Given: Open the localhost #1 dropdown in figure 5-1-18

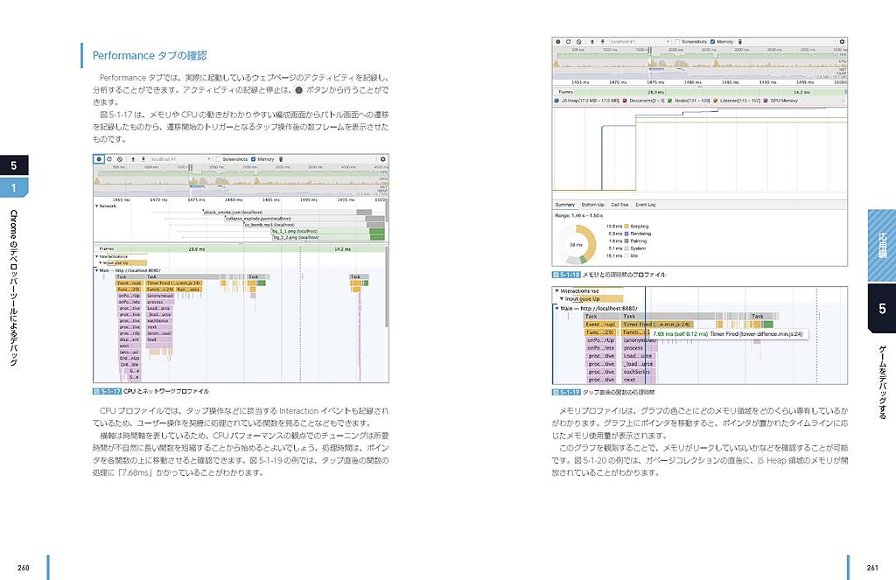Looking at the screenshot, I should pos(640,42).
